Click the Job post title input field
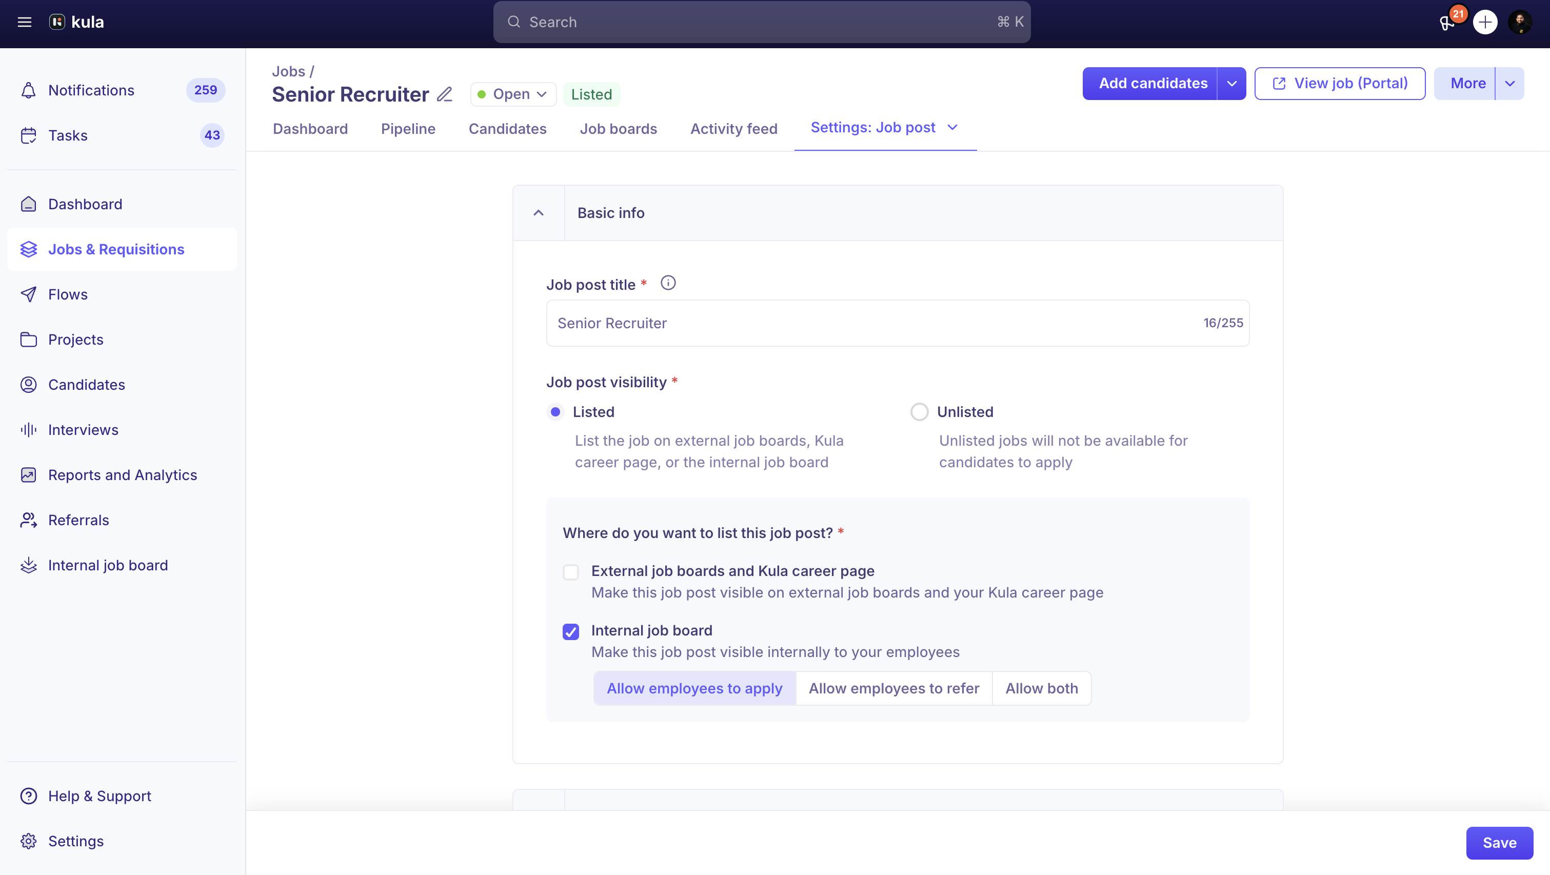 pos(897,323)
